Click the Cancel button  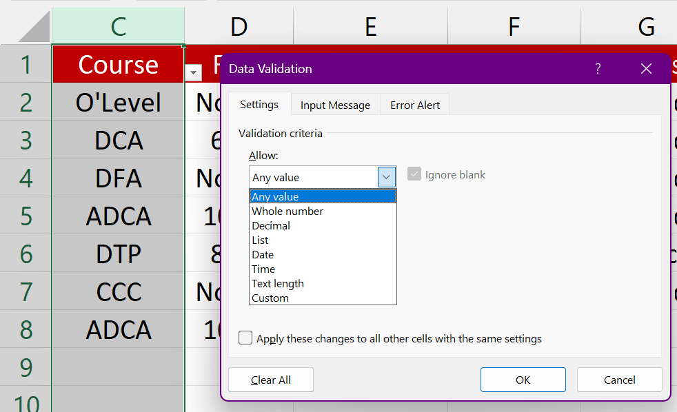tap(619, 380)
